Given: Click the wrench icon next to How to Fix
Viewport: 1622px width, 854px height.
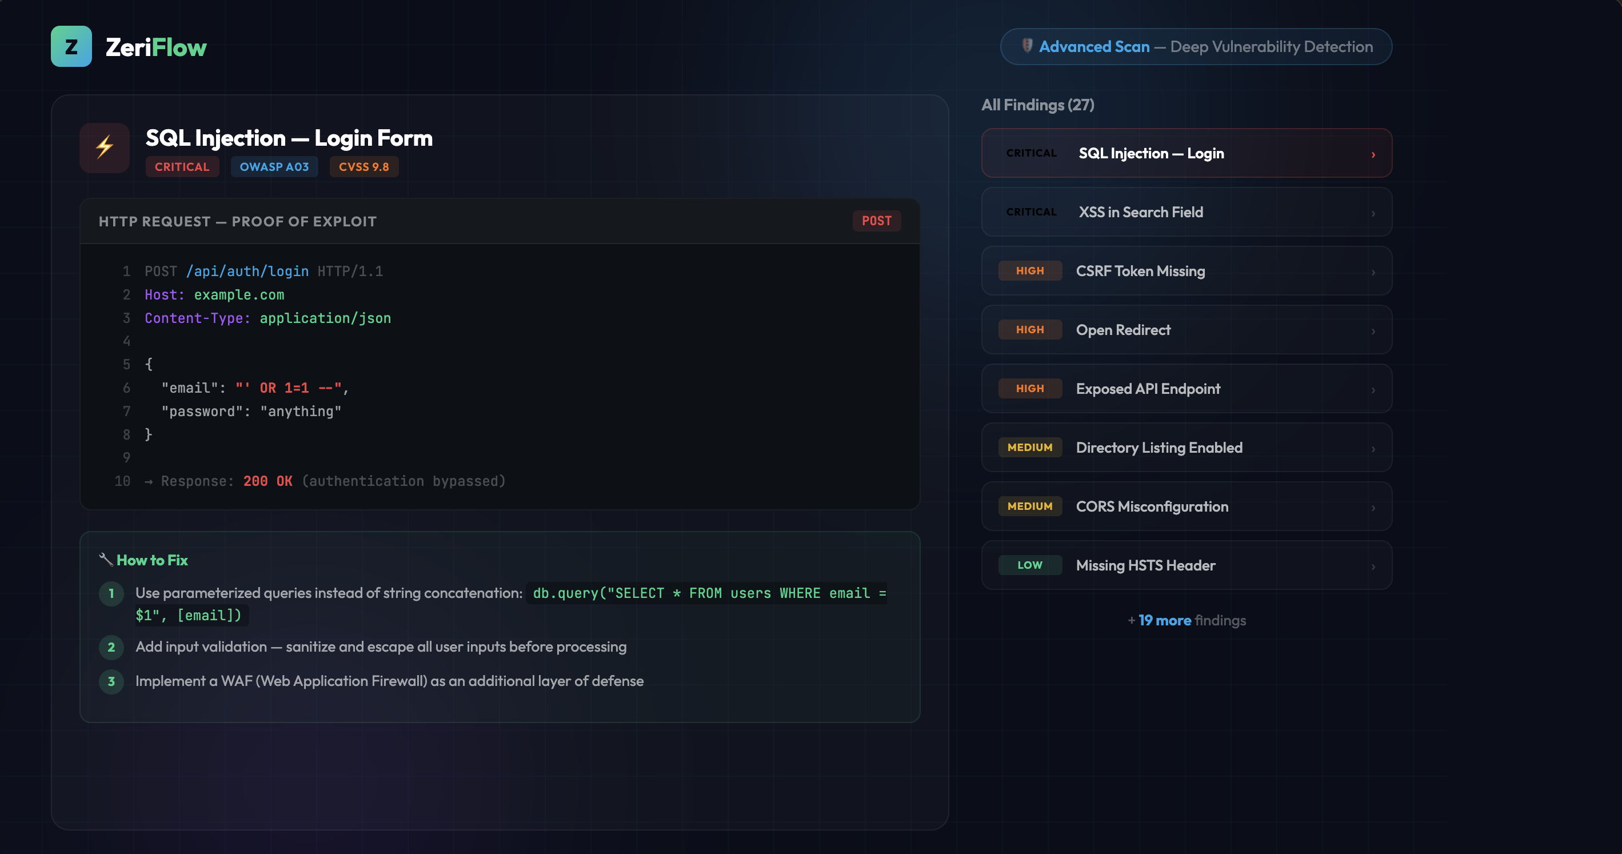Looking at the screenshot, I should point(106,559).
